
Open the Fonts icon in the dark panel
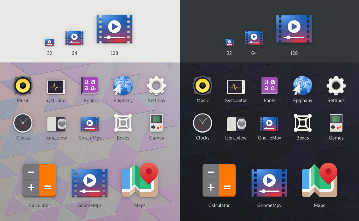pyautogui.click(x=269, y=86)
